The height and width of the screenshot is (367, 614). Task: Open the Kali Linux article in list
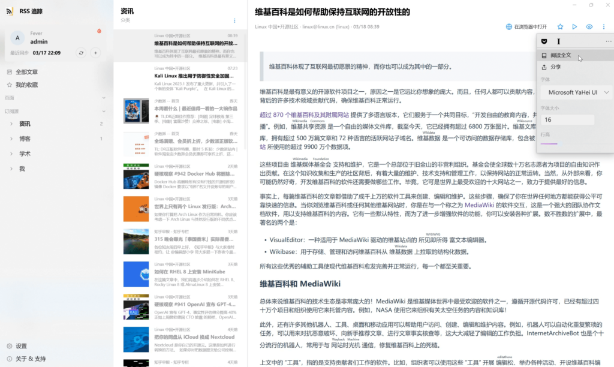[x=180, y=79]
